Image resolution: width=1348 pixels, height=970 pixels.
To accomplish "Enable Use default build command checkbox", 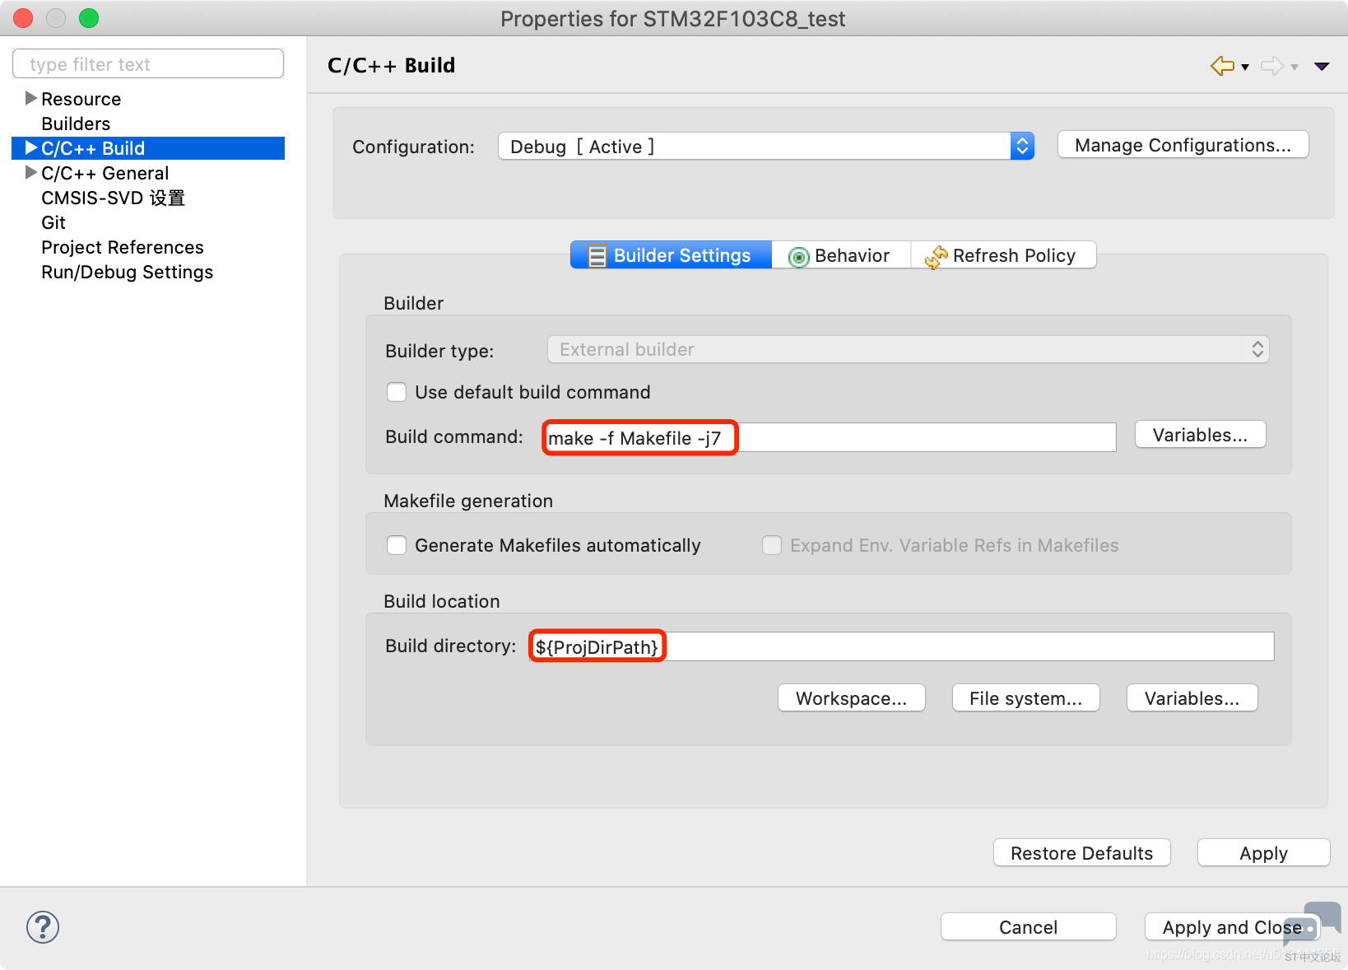I will pyautogui.click(x=397, y=393).
